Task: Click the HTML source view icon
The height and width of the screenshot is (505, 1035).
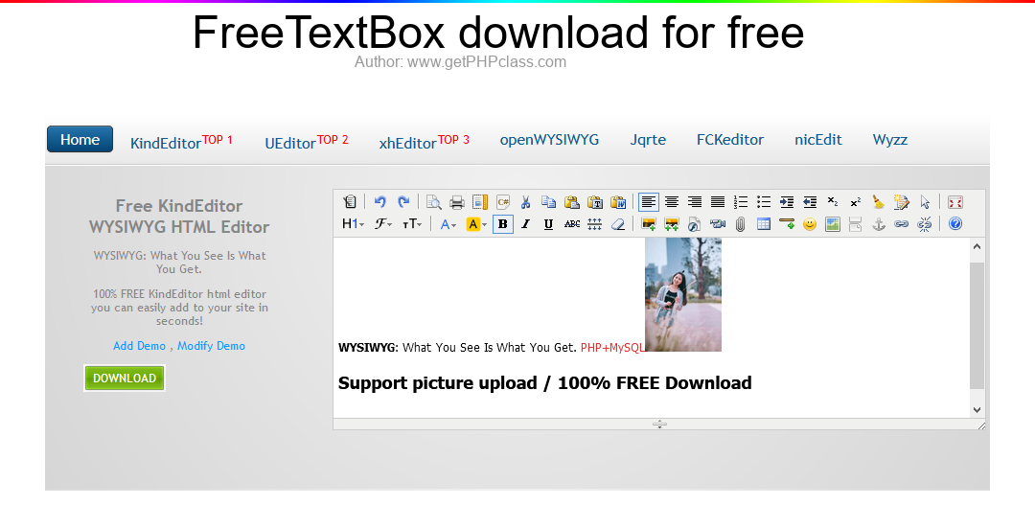Action: [x=350, y=202]
